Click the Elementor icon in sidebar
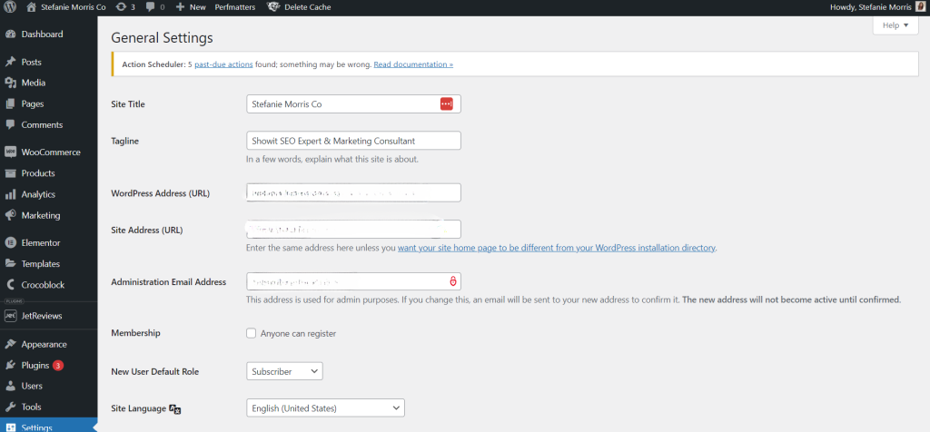This screenshot has height=432, width=930. (10, 243)
